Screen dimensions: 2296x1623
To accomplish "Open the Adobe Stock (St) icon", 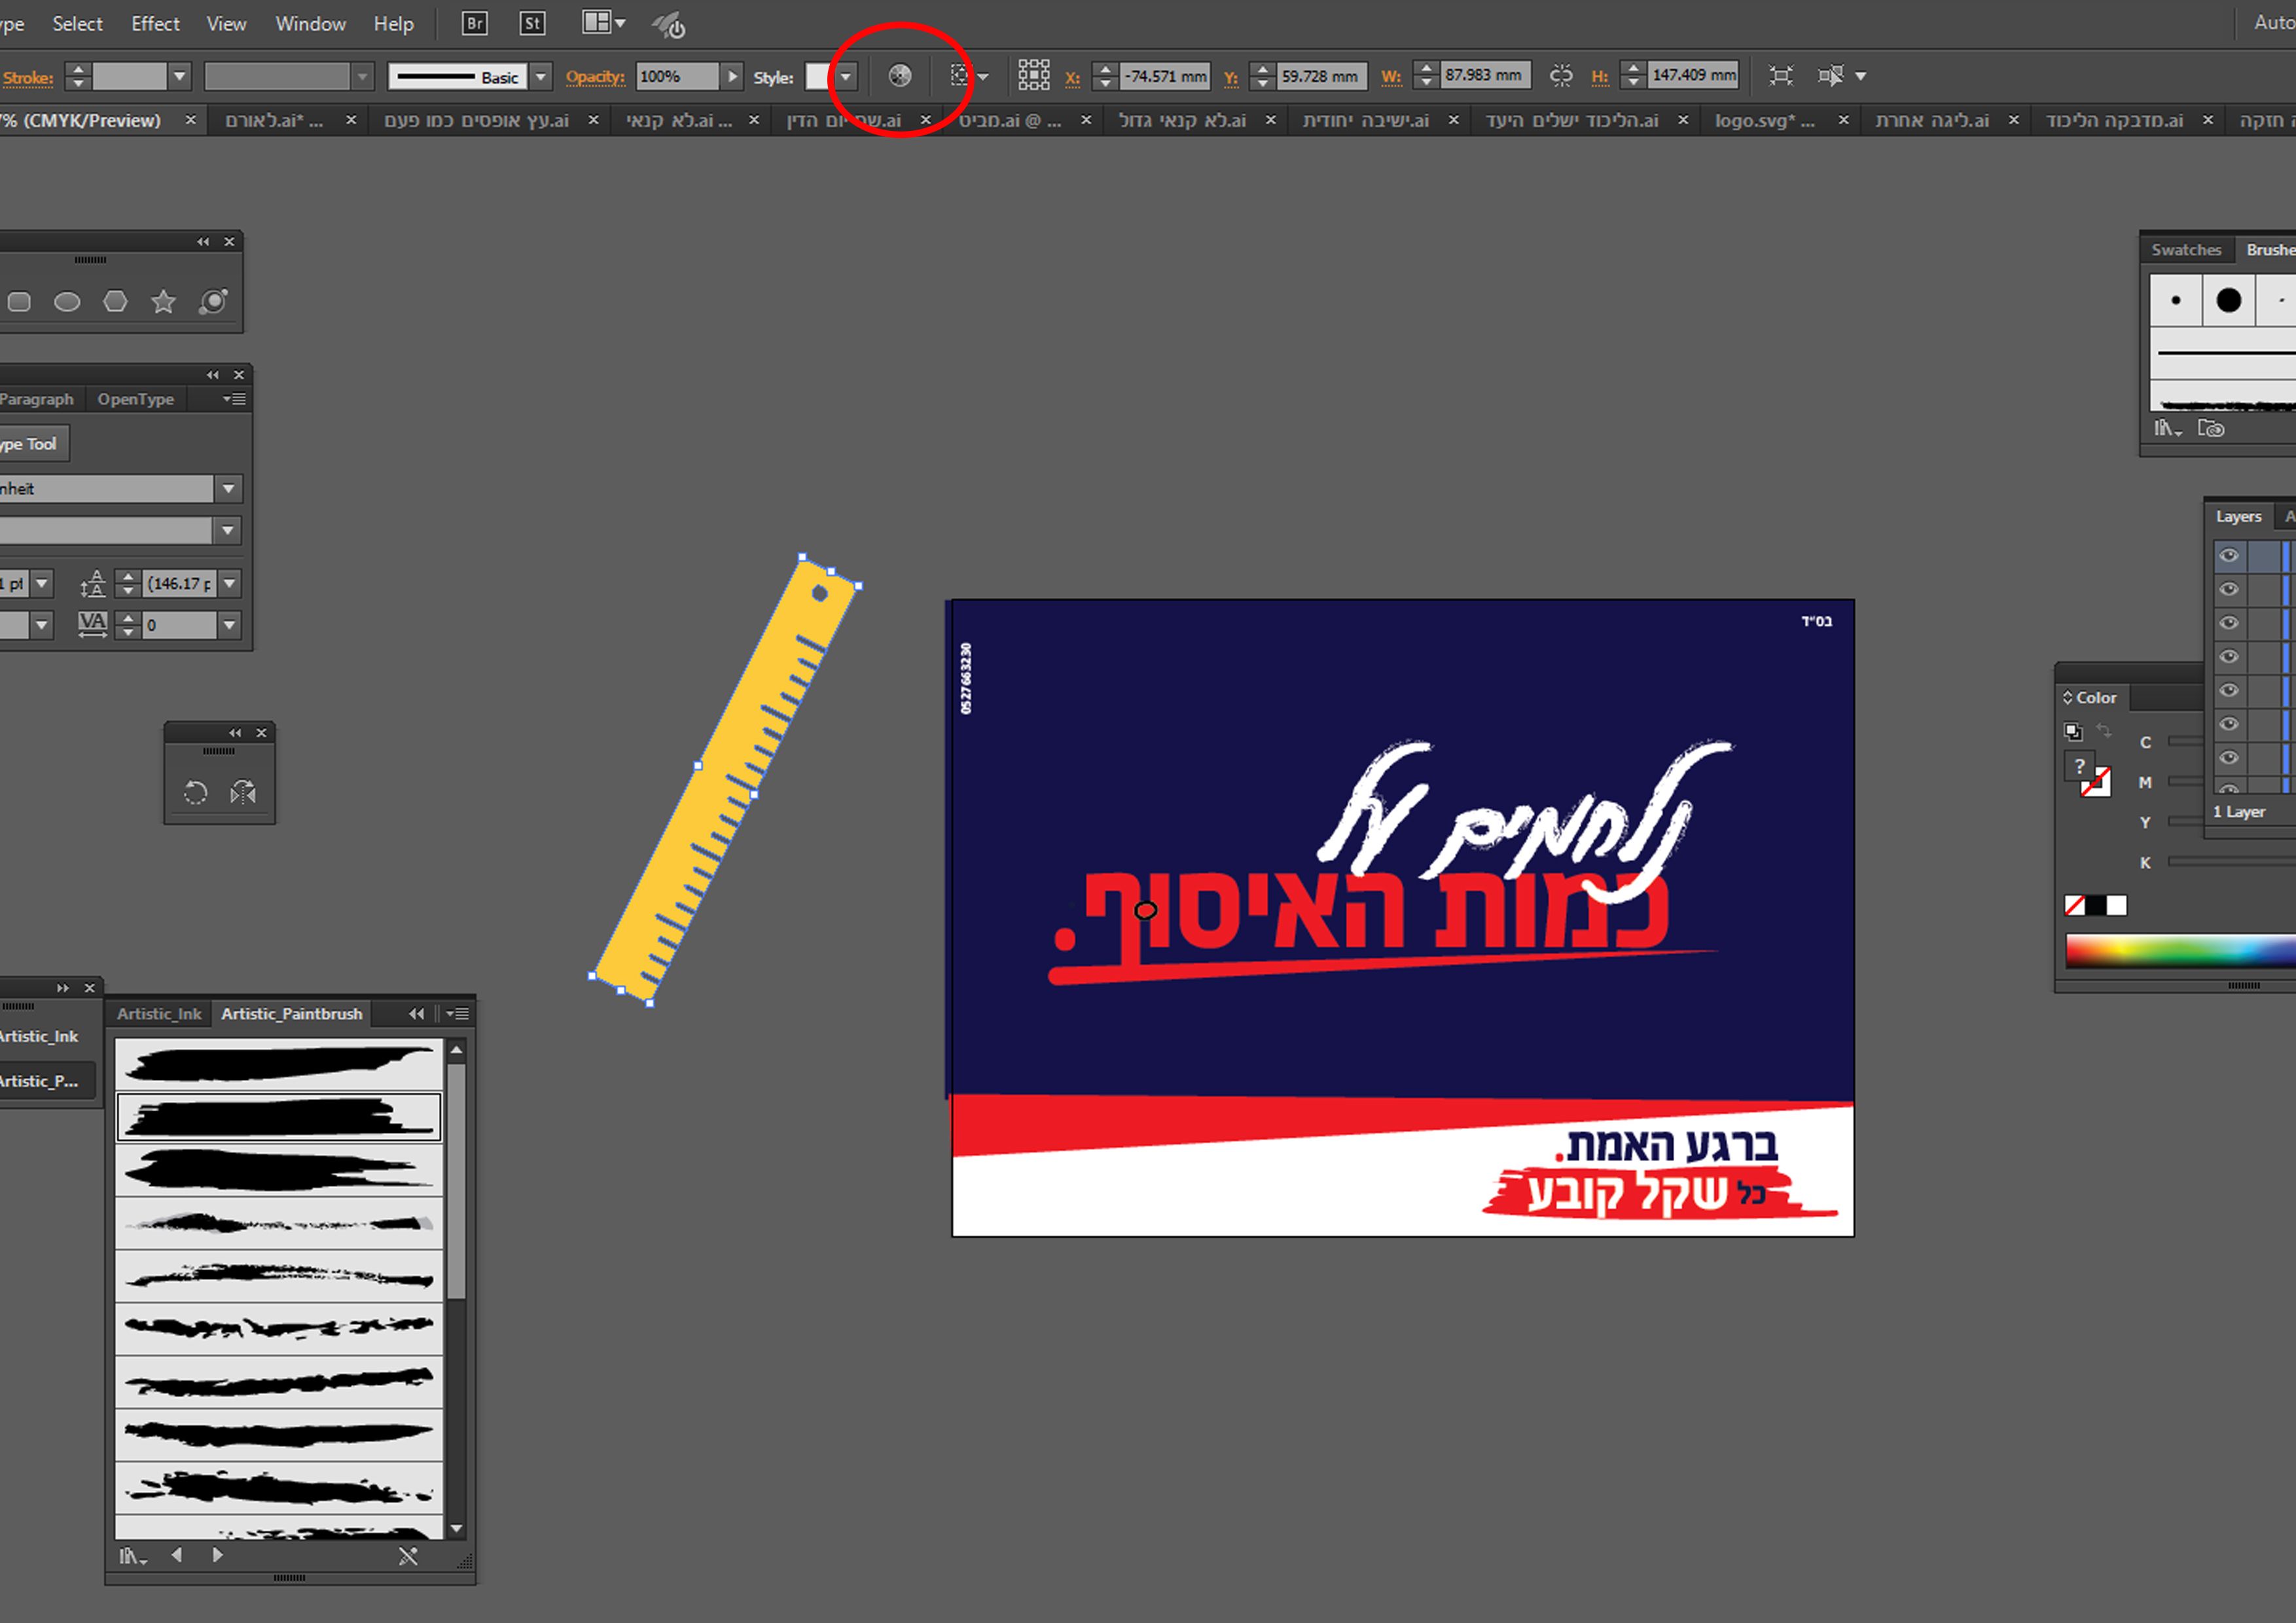I will 533,23.
